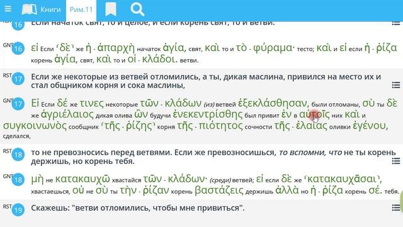Screen dimensions: 403x227
Task: Click Greek word τινες in verse 17
Action: click(x=91, y=103)
